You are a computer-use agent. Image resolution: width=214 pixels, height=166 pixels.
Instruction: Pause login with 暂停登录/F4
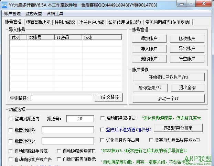point(150,88)
